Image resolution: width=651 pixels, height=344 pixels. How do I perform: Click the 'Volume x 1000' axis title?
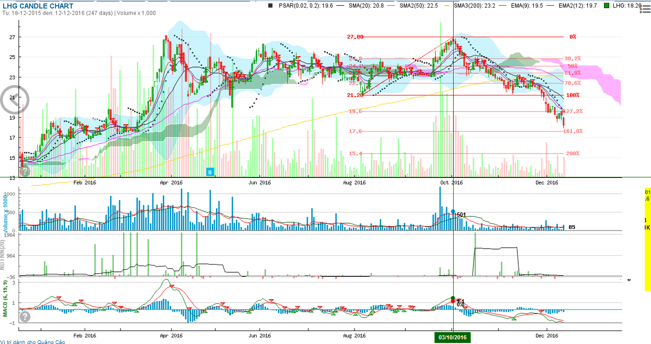pyautogui.click(x=6, y=213)
